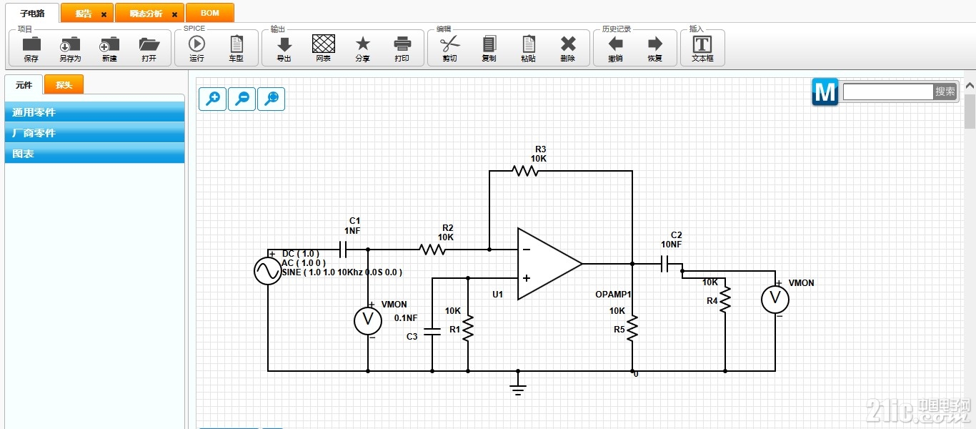Select the 元件 components tab
The image size is (976, 429).
point(24,85)
